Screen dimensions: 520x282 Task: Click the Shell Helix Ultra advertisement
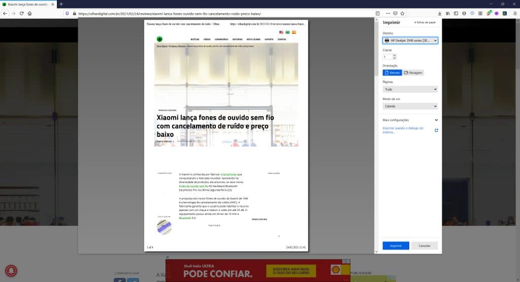point(257,271)
